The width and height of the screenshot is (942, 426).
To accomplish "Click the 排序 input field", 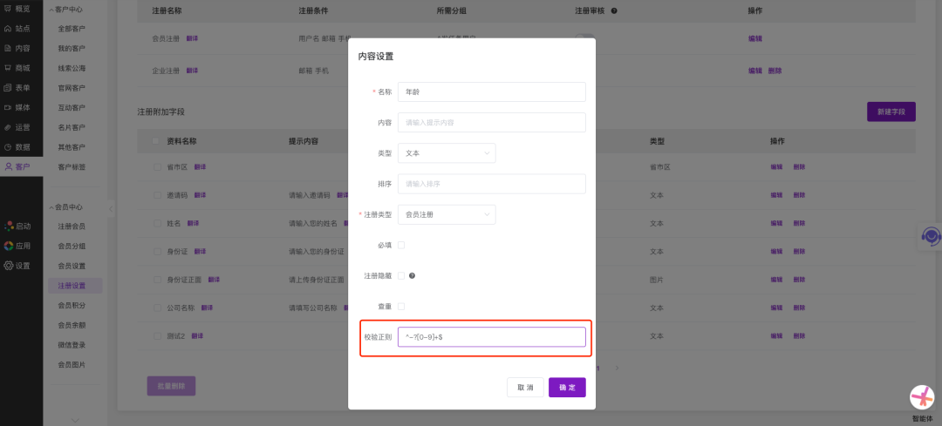I will (491, 184).
